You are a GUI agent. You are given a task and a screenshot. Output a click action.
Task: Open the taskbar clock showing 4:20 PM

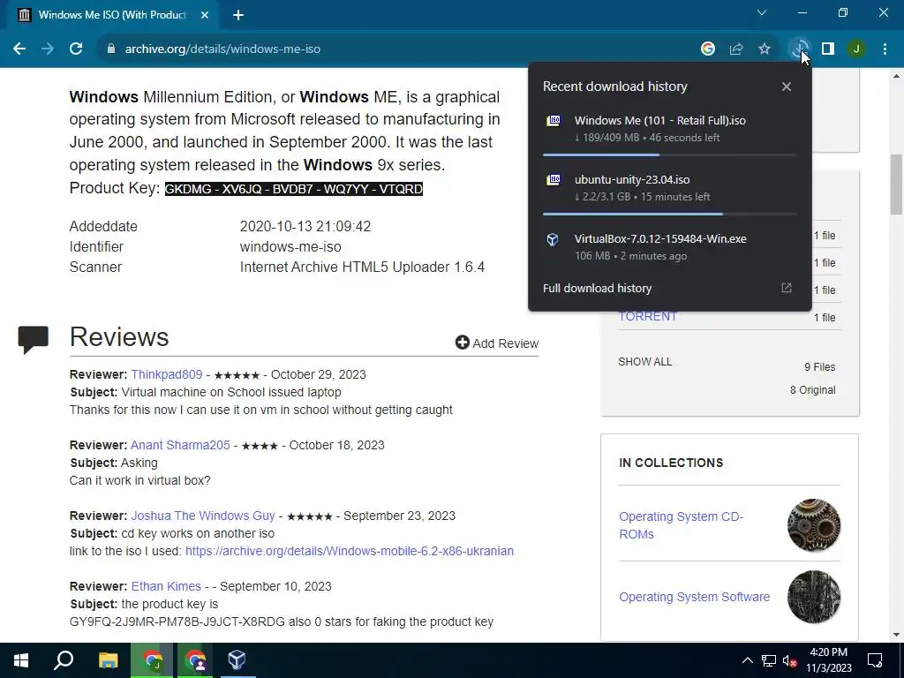pyautogui.click(x=828, y=660)
